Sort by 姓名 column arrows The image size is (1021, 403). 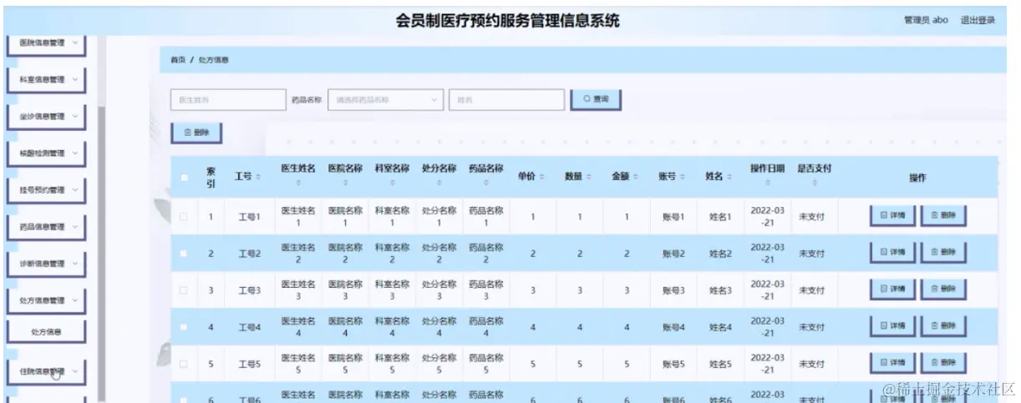point(730,177)
